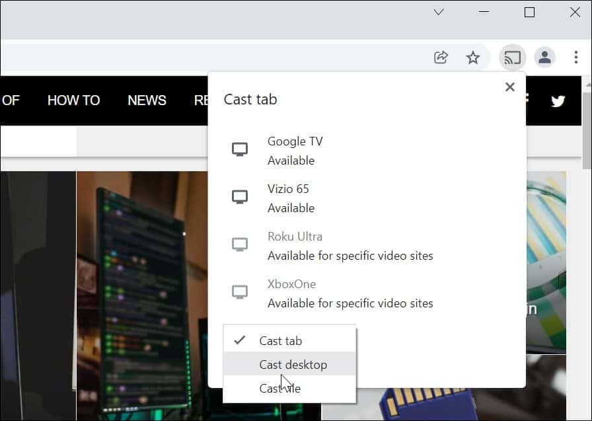Open the NEWS site menu
The image size is (592, 421).
147,100
